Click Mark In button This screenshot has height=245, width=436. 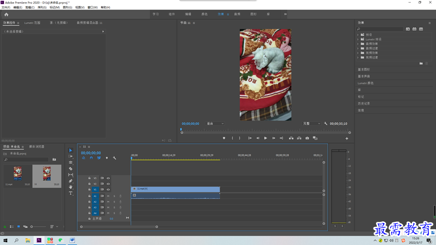click(232, 138)
